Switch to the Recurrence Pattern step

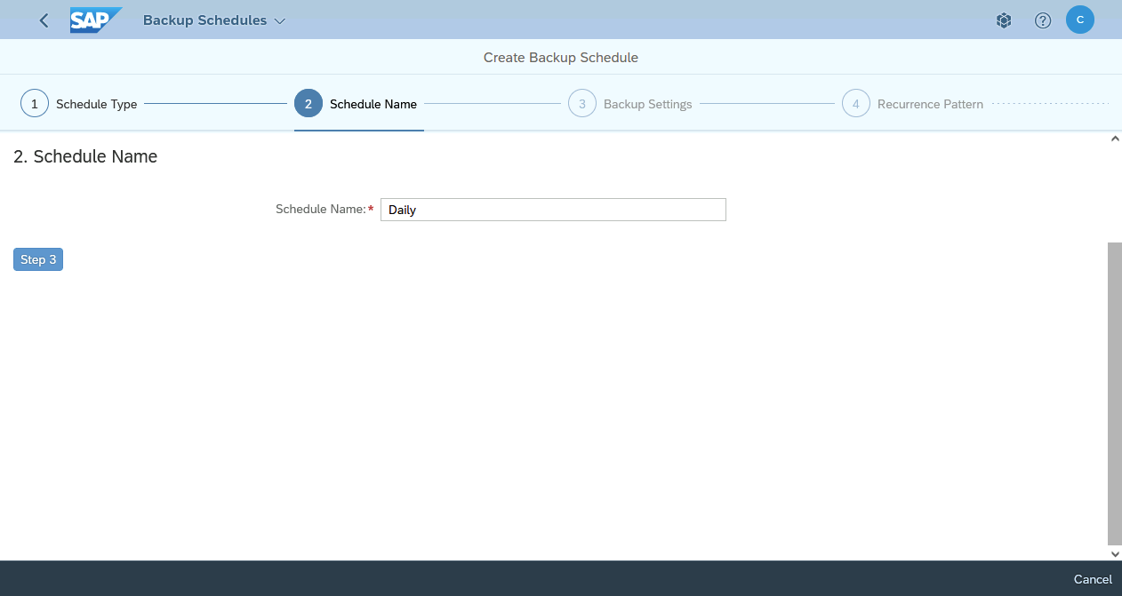coord(930,104)
